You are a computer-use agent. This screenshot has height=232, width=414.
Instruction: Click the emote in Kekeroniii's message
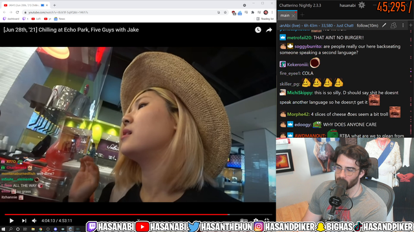click(315, 63)
